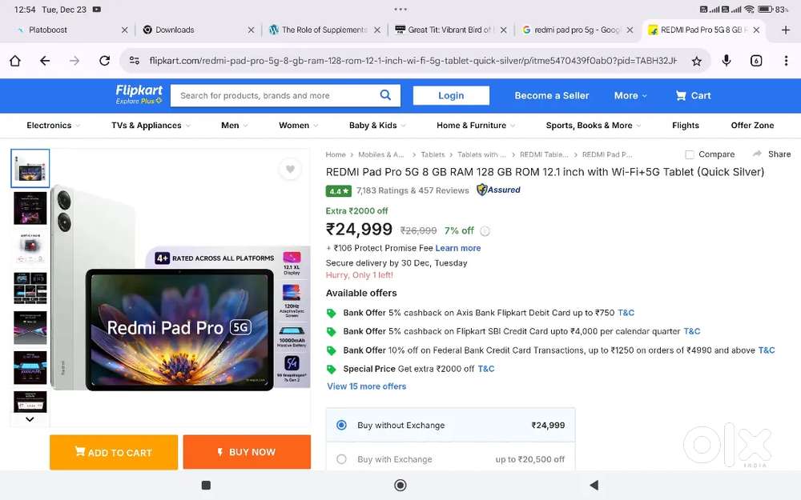Click the browser home icon
The image size is (801, 500).
pyautogui.click(x=14, y=61)
